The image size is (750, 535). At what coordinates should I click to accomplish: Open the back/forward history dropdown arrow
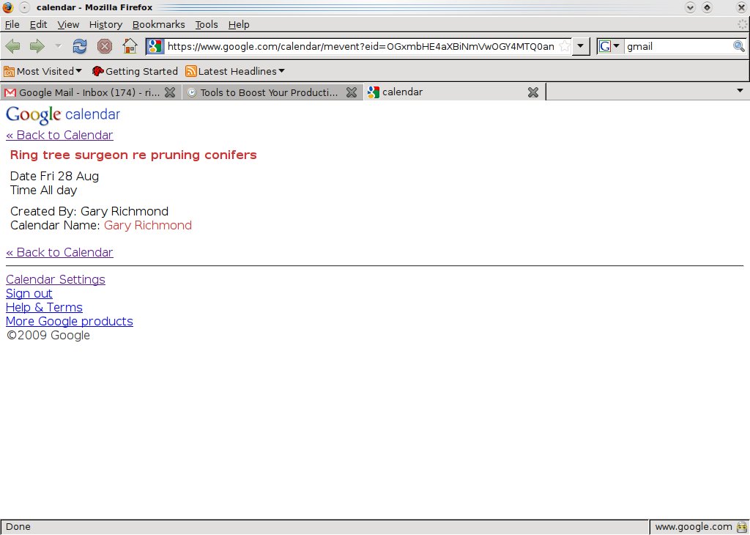pyautogui.click(x=59, y=46)
